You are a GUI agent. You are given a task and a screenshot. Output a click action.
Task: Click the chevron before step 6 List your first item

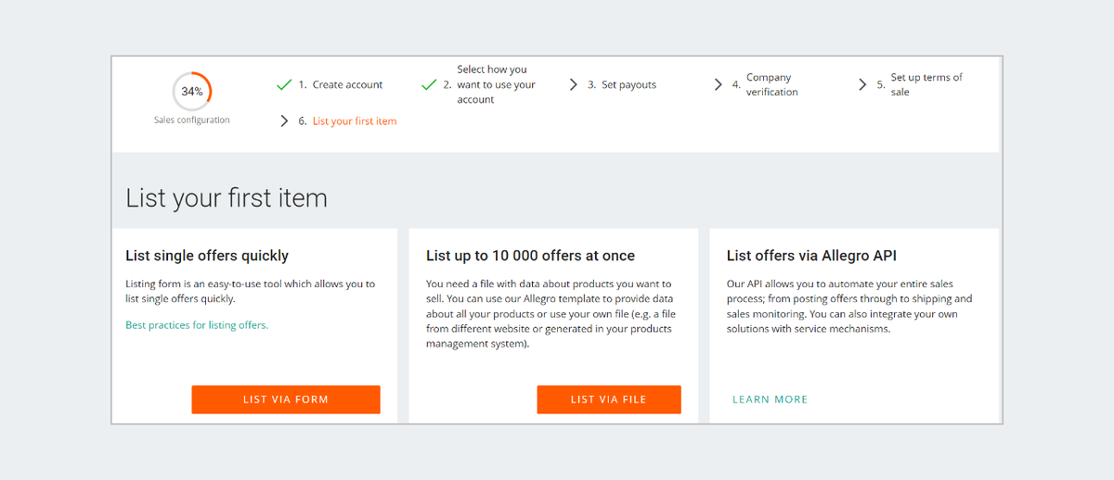(284, 121)
